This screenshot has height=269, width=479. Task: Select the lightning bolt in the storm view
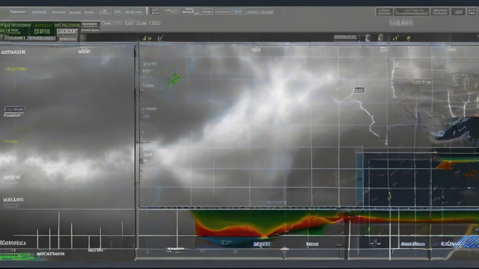point(368,116)
